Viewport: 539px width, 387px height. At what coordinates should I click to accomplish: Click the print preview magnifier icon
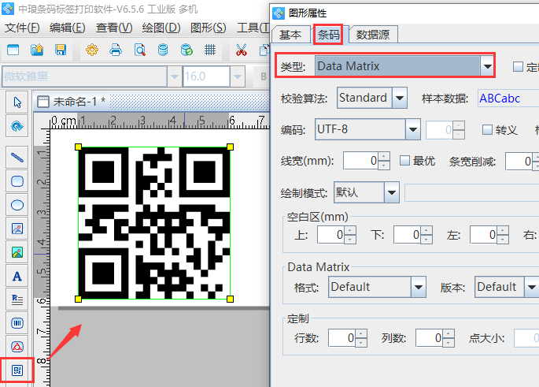point(139,50)
